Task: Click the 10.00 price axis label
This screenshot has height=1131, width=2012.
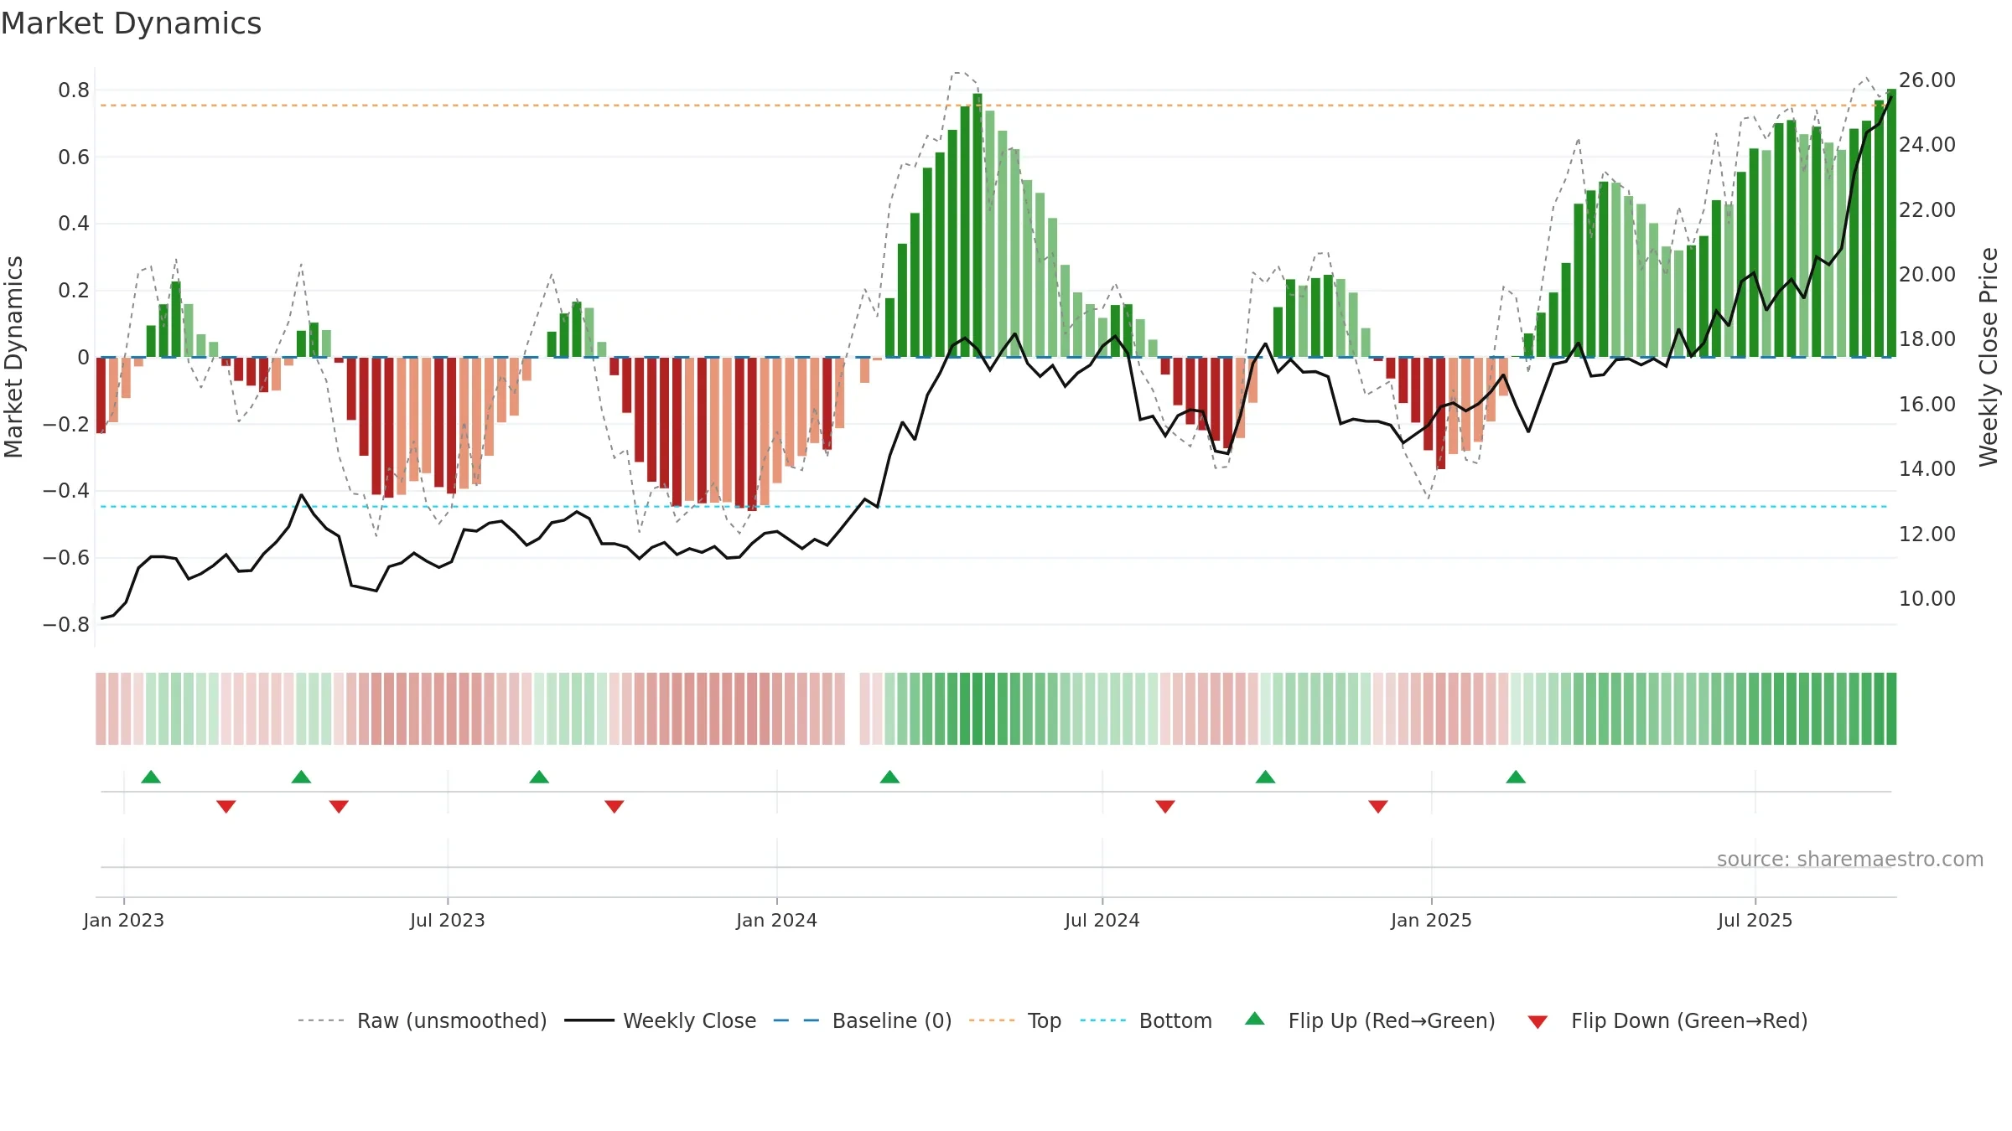Action: pyautogui.click(x=1926, y=598)
